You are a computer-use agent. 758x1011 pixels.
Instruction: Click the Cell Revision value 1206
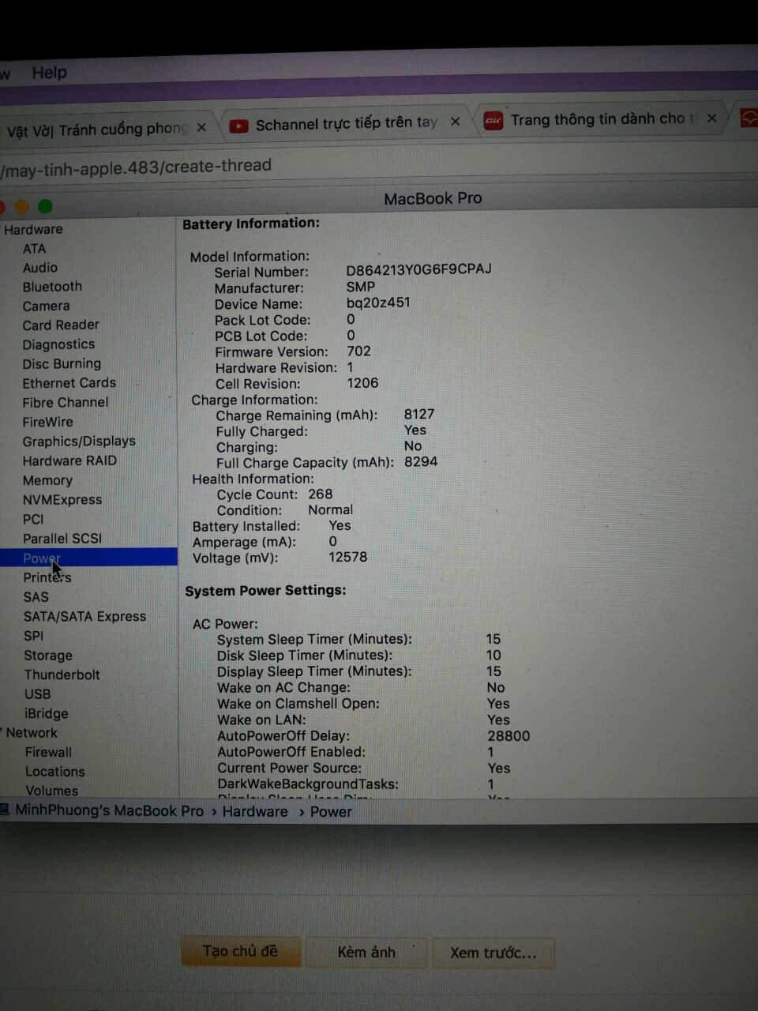362,383
